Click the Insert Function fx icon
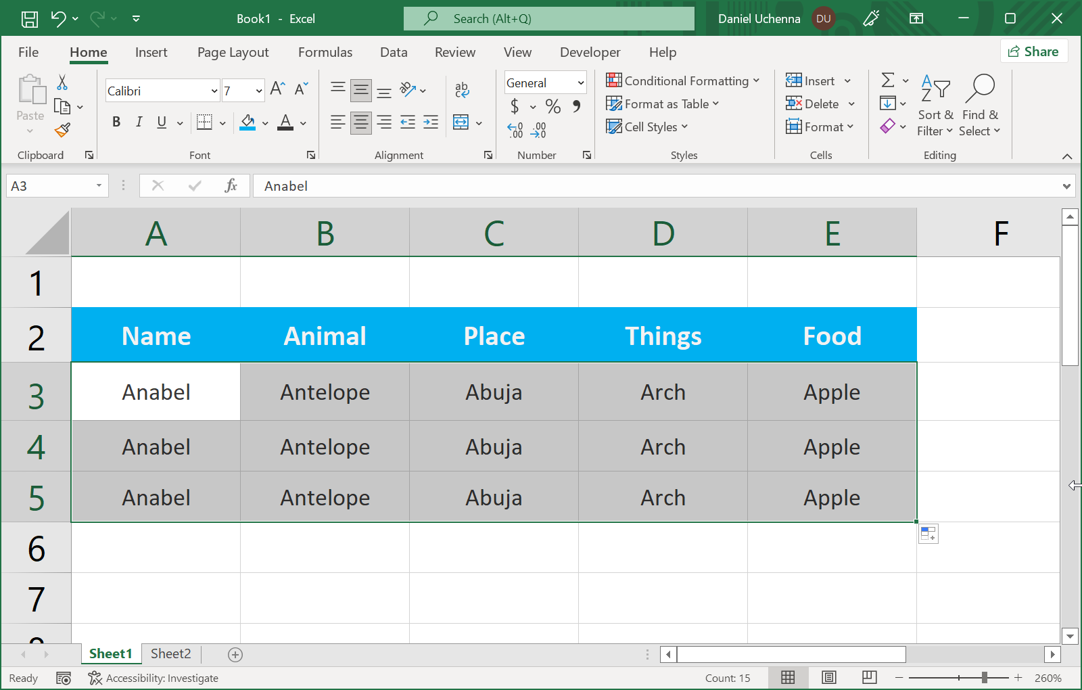The width and height of the screenshot is (1082, 690). pos(231,186)
